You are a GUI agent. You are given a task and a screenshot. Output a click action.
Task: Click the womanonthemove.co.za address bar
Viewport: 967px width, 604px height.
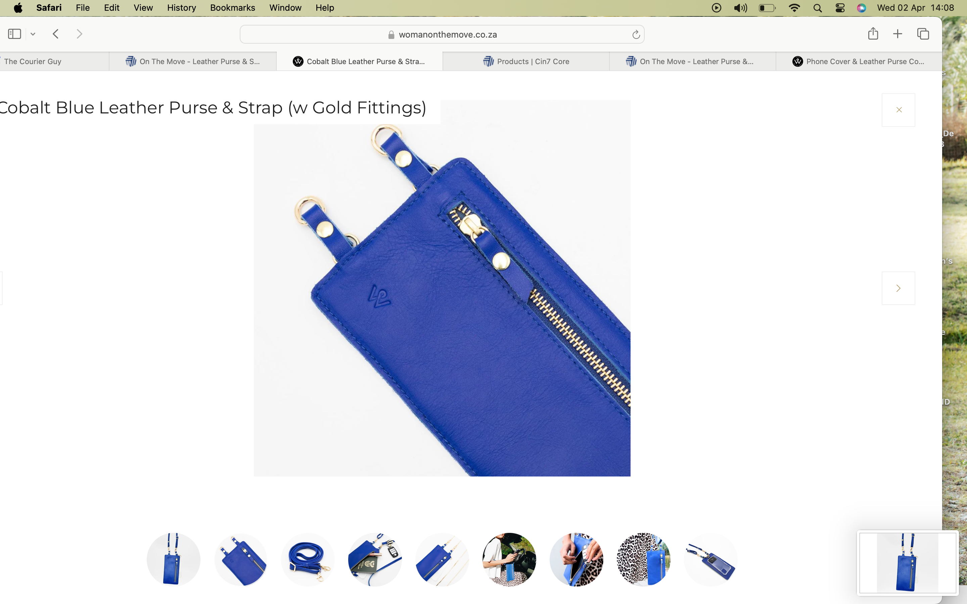442,35
